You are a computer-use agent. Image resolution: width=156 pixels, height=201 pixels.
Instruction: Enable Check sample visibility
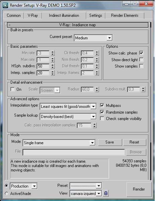(x=102, y=119)
